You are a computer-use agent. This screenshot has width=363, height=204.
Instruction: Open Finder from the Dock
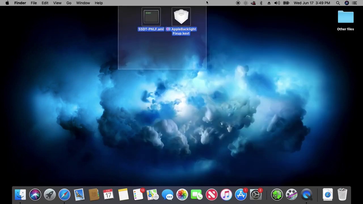[20, 195]
